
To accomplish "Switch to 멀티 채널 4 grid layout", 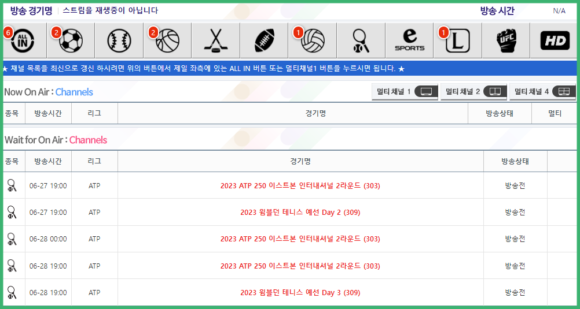I will click(x=542, y=92).
